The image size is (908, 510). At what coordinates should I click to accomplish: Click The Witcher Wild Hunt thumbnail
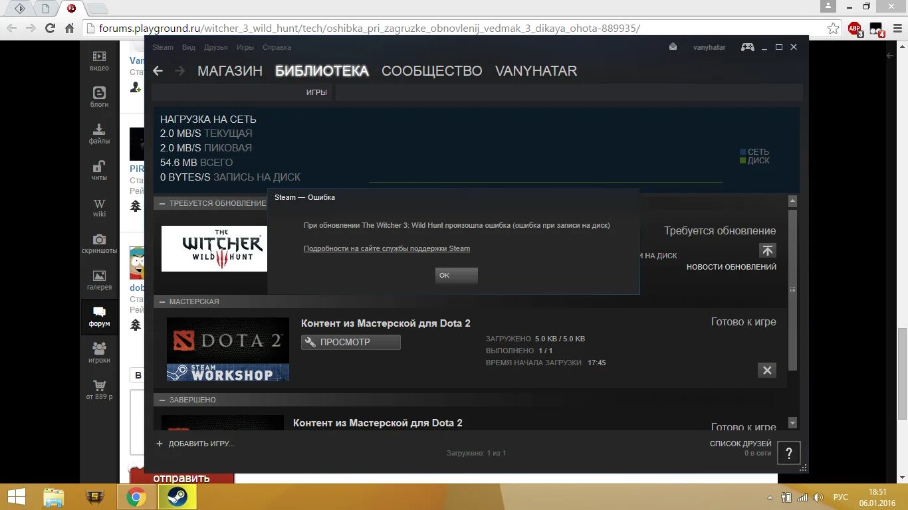pos(214,248)
